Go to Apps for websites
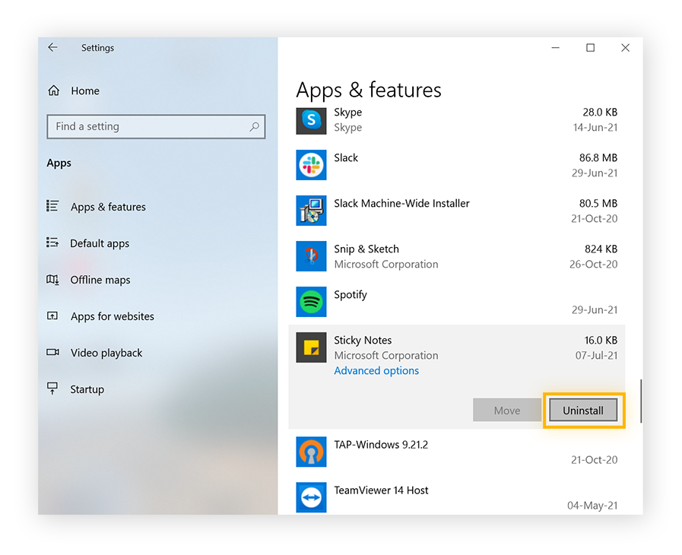Screen dimensions: 682x555 coord(112,316)
